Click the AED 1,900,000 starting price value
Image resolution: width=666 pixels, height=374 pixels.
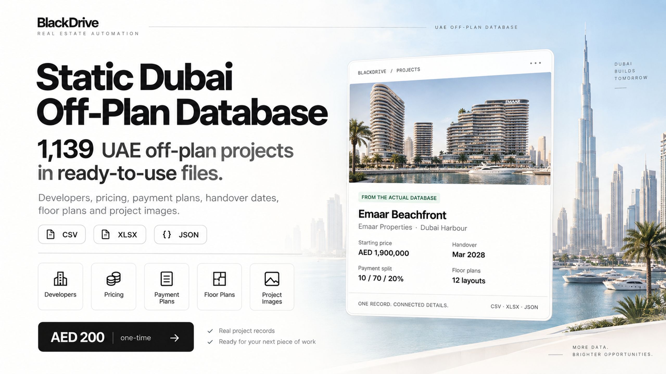coord(384,253)
